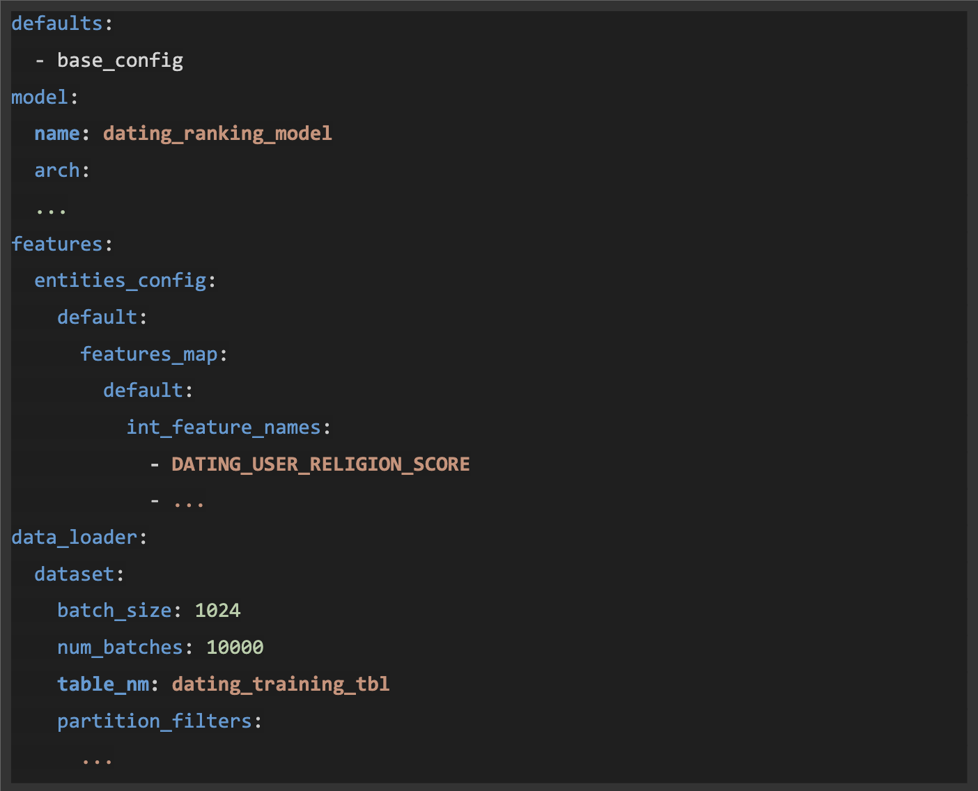
Task: Click the features_map key
Action: (149, 354)
